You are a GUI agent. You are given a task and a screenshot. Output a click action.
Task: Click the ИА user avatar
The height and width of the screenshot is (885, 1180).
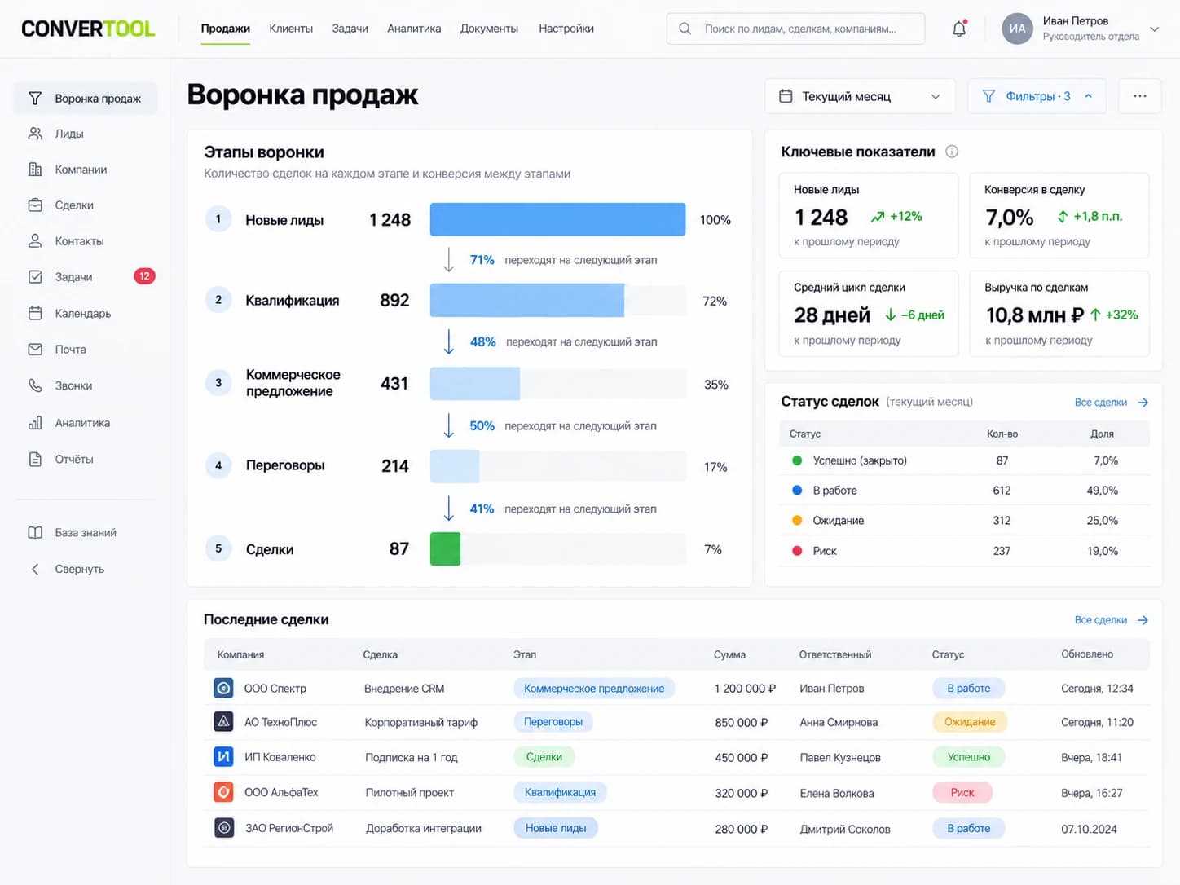coord(1017,29)
